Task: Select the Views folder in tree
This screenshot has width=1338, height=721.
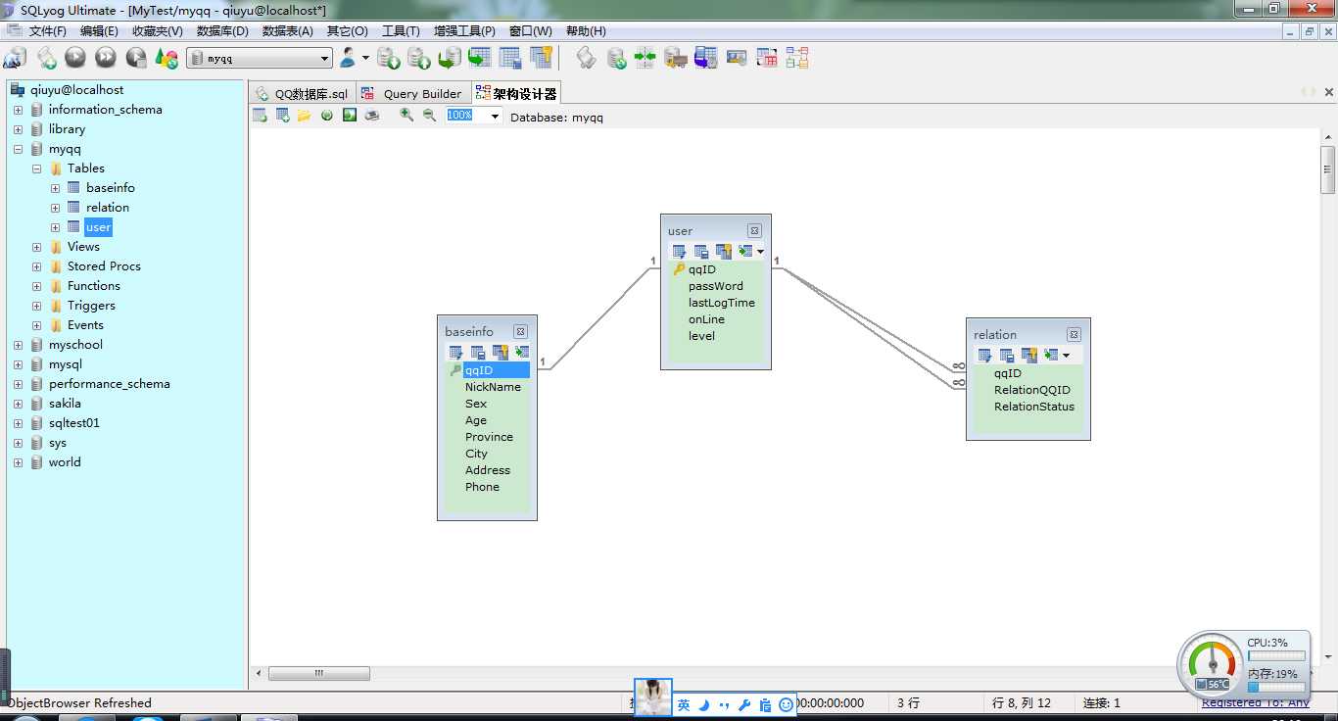Action: tap(83, 247)
